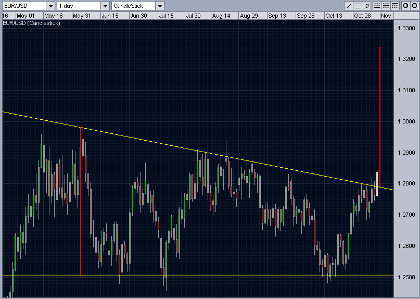Click the Jul 15 date label
Image resolution: width=420 pixels, height=299 pixels.
point(167,16)
